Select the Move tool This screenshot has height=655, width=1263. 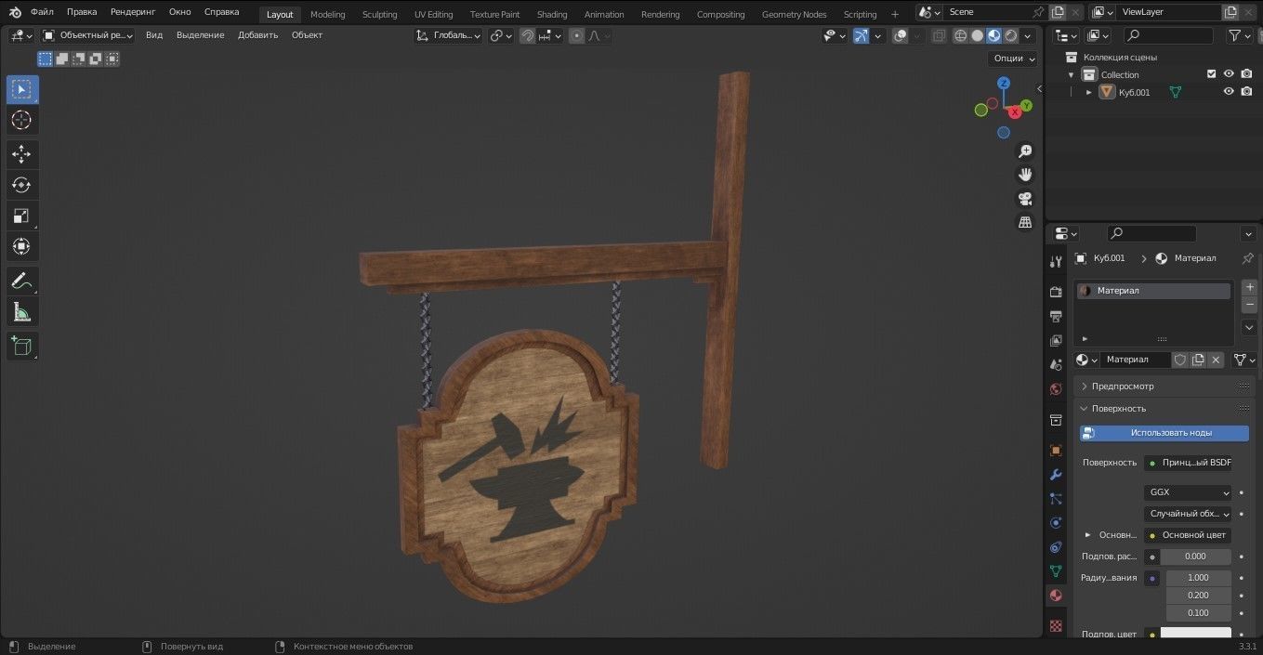[21, 154]
